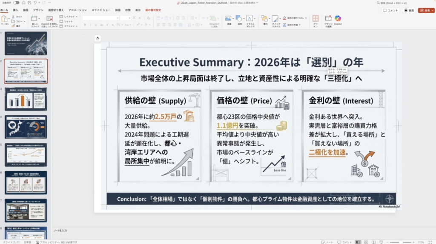This screenshot has width=436, height=244.
Task: Click the 共有 (Share) button
Action: coord(426,10)
